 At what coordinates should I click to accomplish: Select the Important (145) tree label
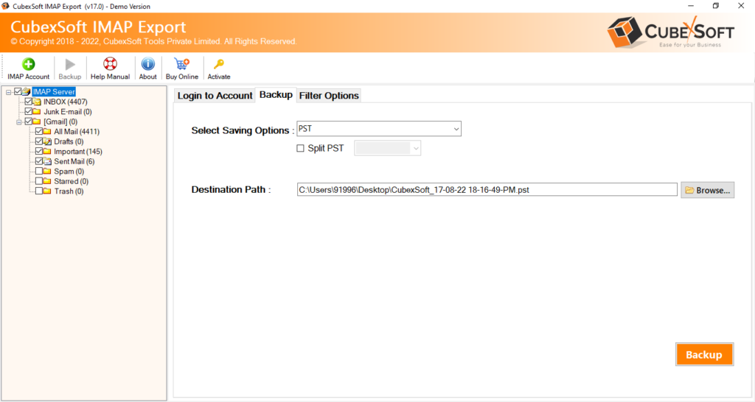coord(78,152)
